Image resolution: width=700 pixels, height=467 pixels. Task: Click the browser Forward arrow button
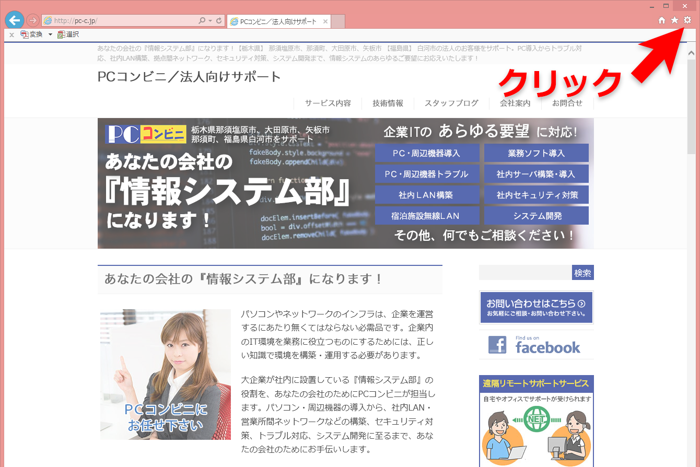33,20
